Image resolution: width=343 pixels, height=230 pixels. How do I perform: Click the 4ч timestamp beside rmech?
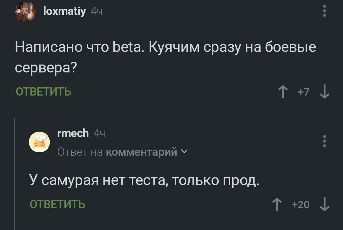(99, 134)
